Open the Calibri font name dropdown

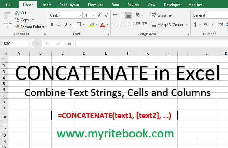tap(65, 15)
